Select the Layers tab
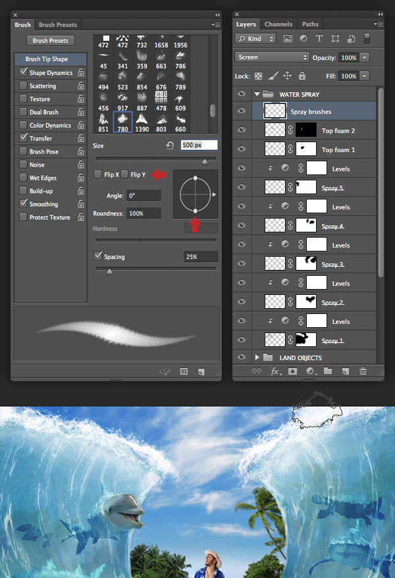This screenshot has height=578, width=395. click(246, 24)
